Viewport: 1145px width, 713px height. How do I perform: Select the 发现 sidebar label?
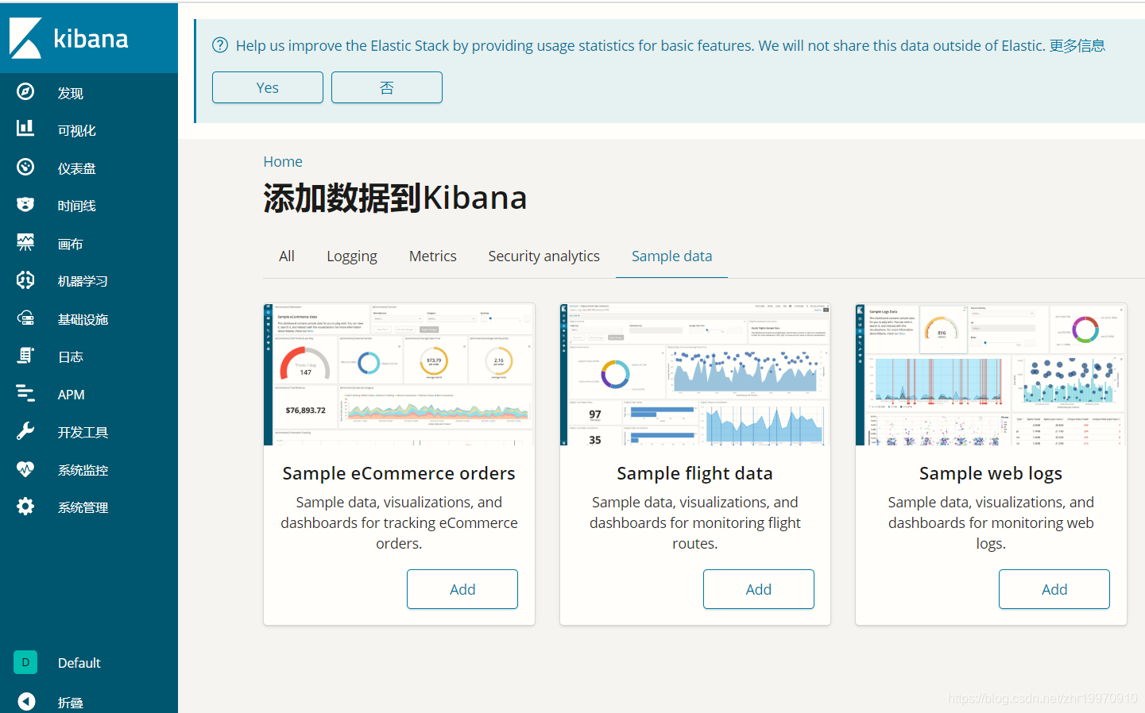pos(70,93)
